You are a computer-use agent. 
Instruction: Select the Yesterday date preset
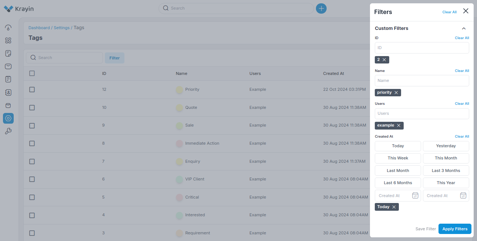point(446,146)
